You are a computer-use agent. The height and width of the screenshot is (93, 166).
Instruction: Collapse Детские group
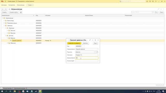6,36
